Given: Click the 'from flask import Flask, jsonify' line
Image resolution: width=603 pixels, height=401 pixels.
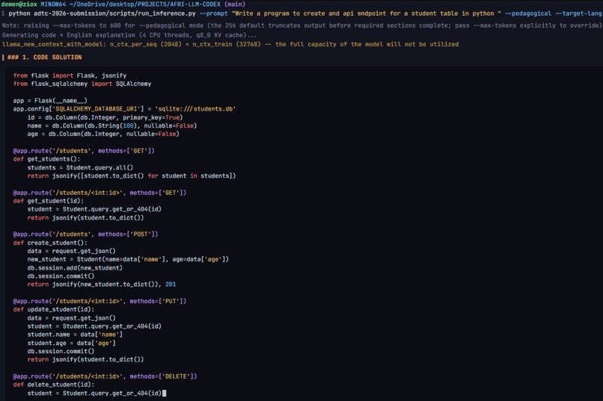Looking at the screenshot, I should 70,75.
